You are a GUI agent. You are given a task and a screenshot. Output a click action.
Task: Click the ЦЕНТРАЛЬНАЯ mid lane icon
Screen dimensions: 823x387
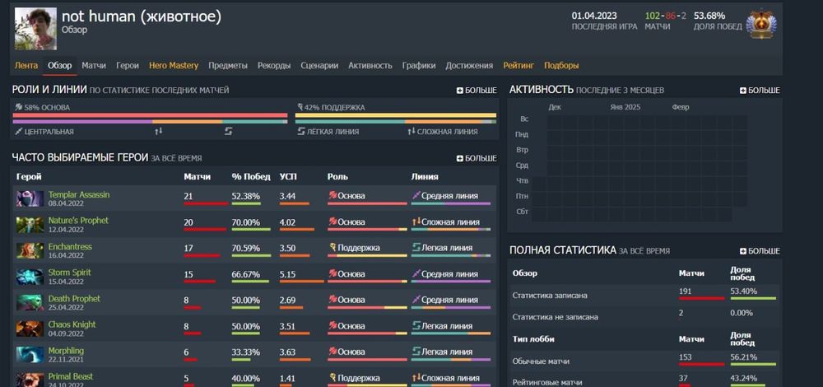19,131
